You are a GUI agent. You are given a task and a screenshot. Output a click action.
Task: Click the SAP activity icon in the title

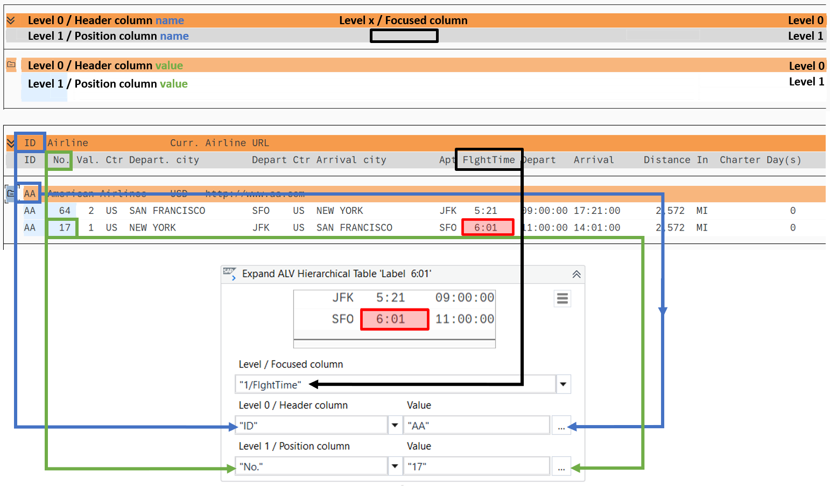tap(230, 274)
